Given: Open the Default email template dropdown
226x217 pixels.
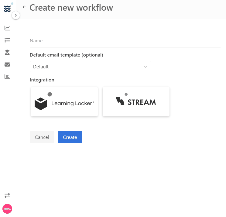Looking at the screenshot, I should [x=91, y=67].
